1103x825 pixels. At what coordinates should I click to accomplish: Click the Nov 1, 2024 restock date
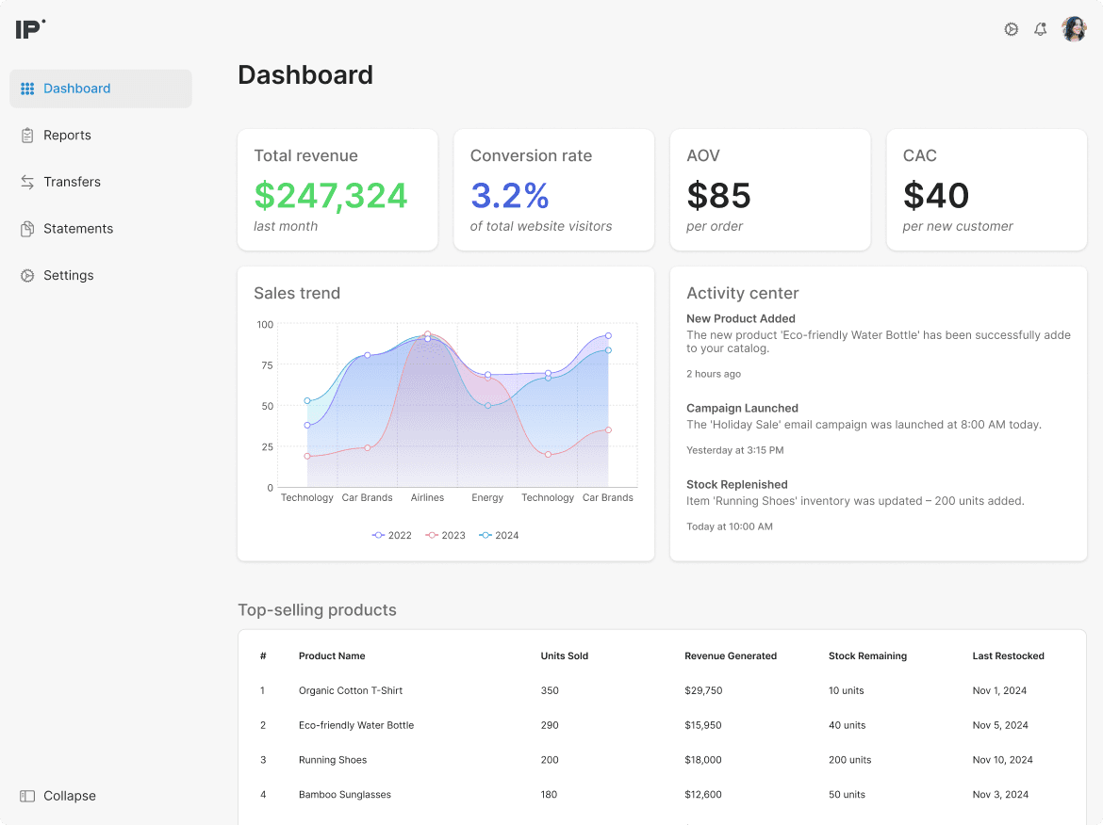(x=999, y=690)
